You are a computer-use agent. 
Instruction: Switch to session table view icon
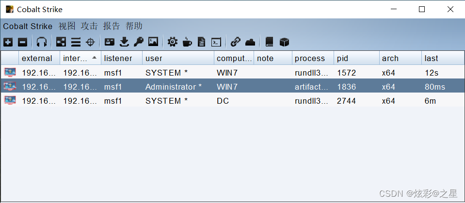[x=76, y=42]
